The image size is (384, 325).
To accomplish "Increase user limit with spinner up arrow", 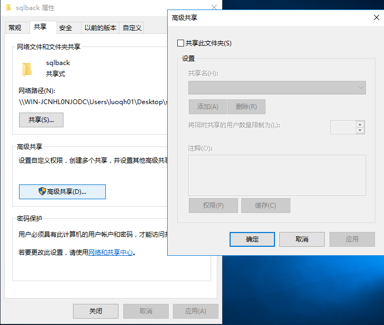I will (360, 124).
